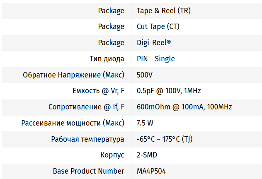This screenshot has width=262, height=179.
Task: Click the Рабочая температура label
Action: 87,139
